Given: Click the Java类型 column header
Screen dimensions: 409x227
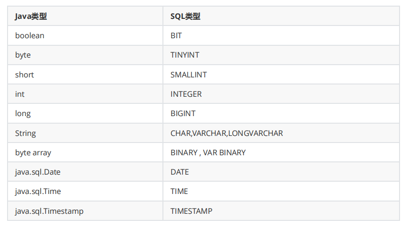Looking at the screenshot, I should pyautogui.click(x=31, y=16).
